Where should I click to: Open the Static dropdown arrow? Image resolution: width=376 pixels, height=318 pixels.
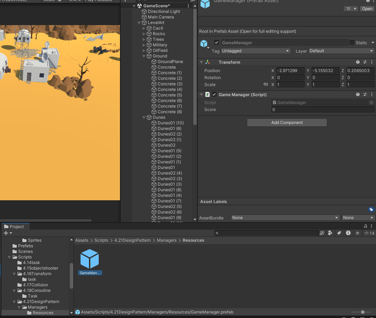[373, 42]
